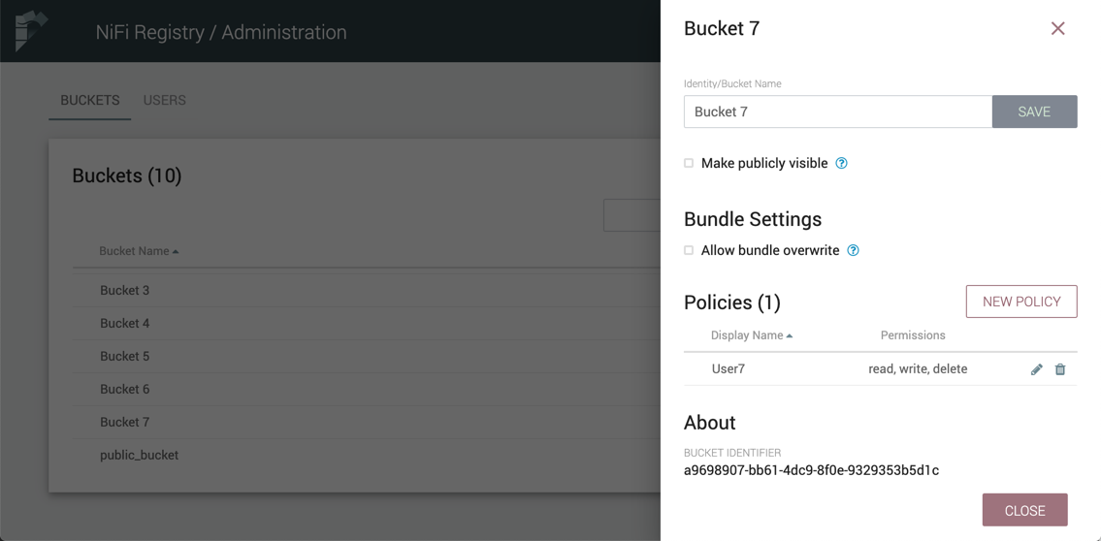This screenshot has height=541, width=1101.
Task: Edit the User7 policy with pencil icon
Action: [x=1036, y=369]
